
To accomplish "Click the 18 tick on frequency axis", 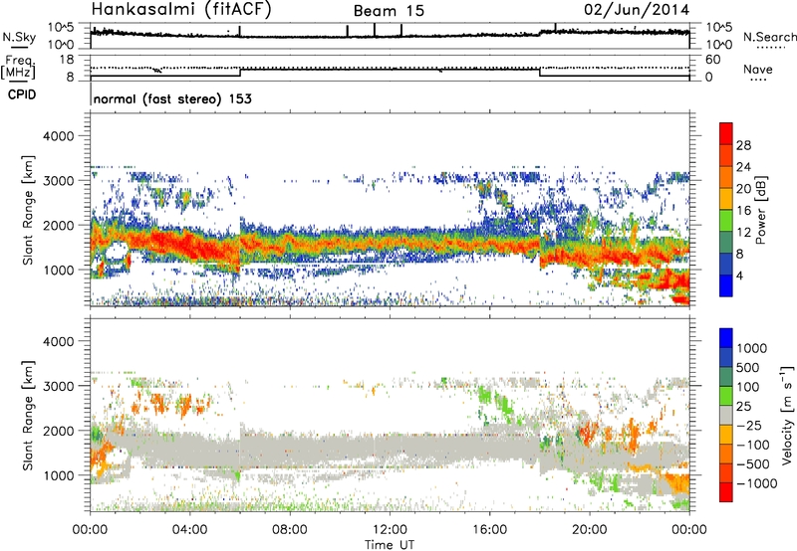I will [x=67, y=60].
